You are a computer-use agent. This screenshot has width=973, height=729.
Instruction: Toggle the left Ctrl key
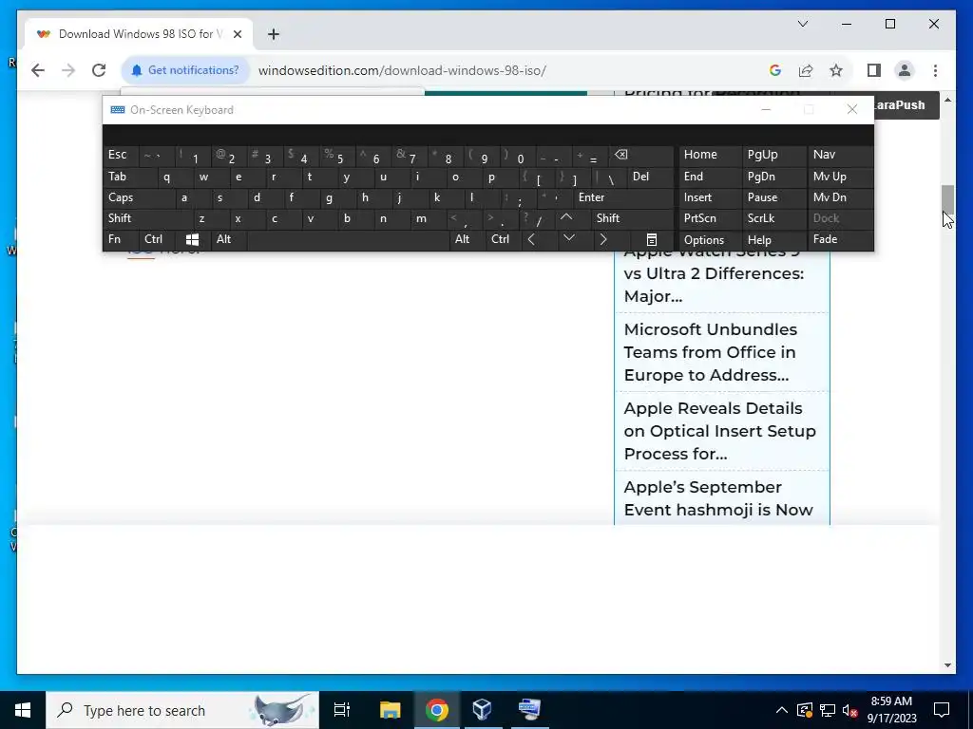click(x=157, y=239)
